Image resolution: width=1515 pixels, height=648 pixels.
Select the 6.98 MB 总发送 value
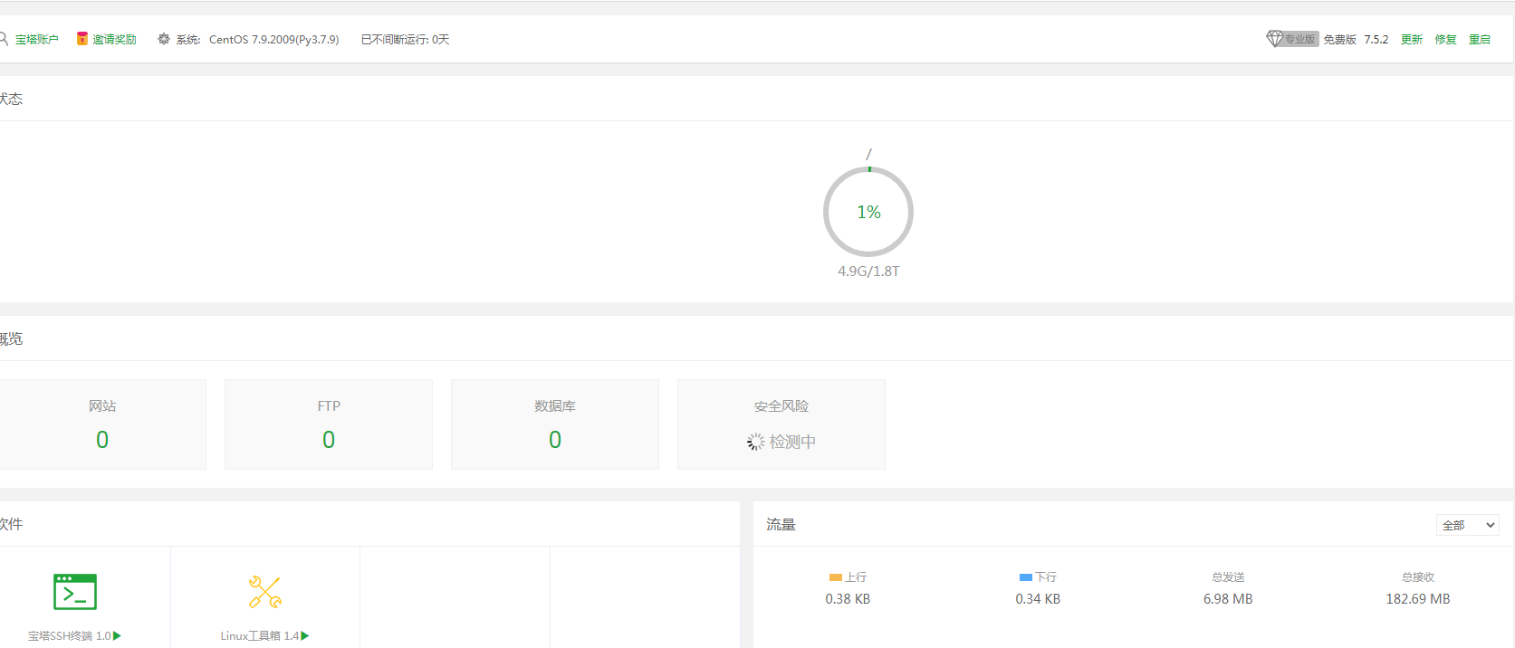tap(1228, 599)
